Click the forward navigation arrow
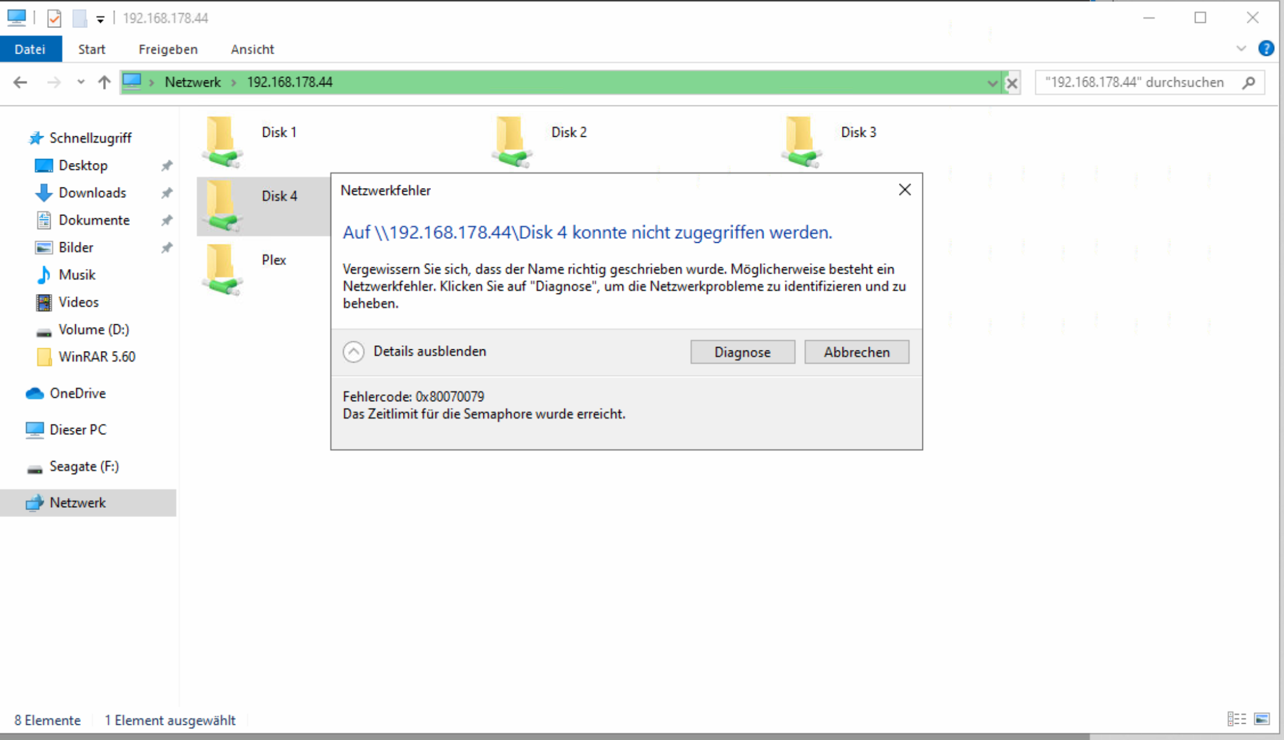The image size is (1284, 740). pos(54,83)
